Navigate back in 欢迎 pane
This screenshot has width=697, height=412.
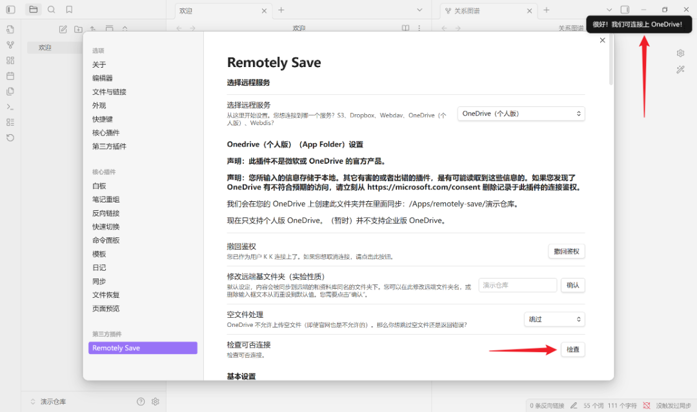(179, 28)
